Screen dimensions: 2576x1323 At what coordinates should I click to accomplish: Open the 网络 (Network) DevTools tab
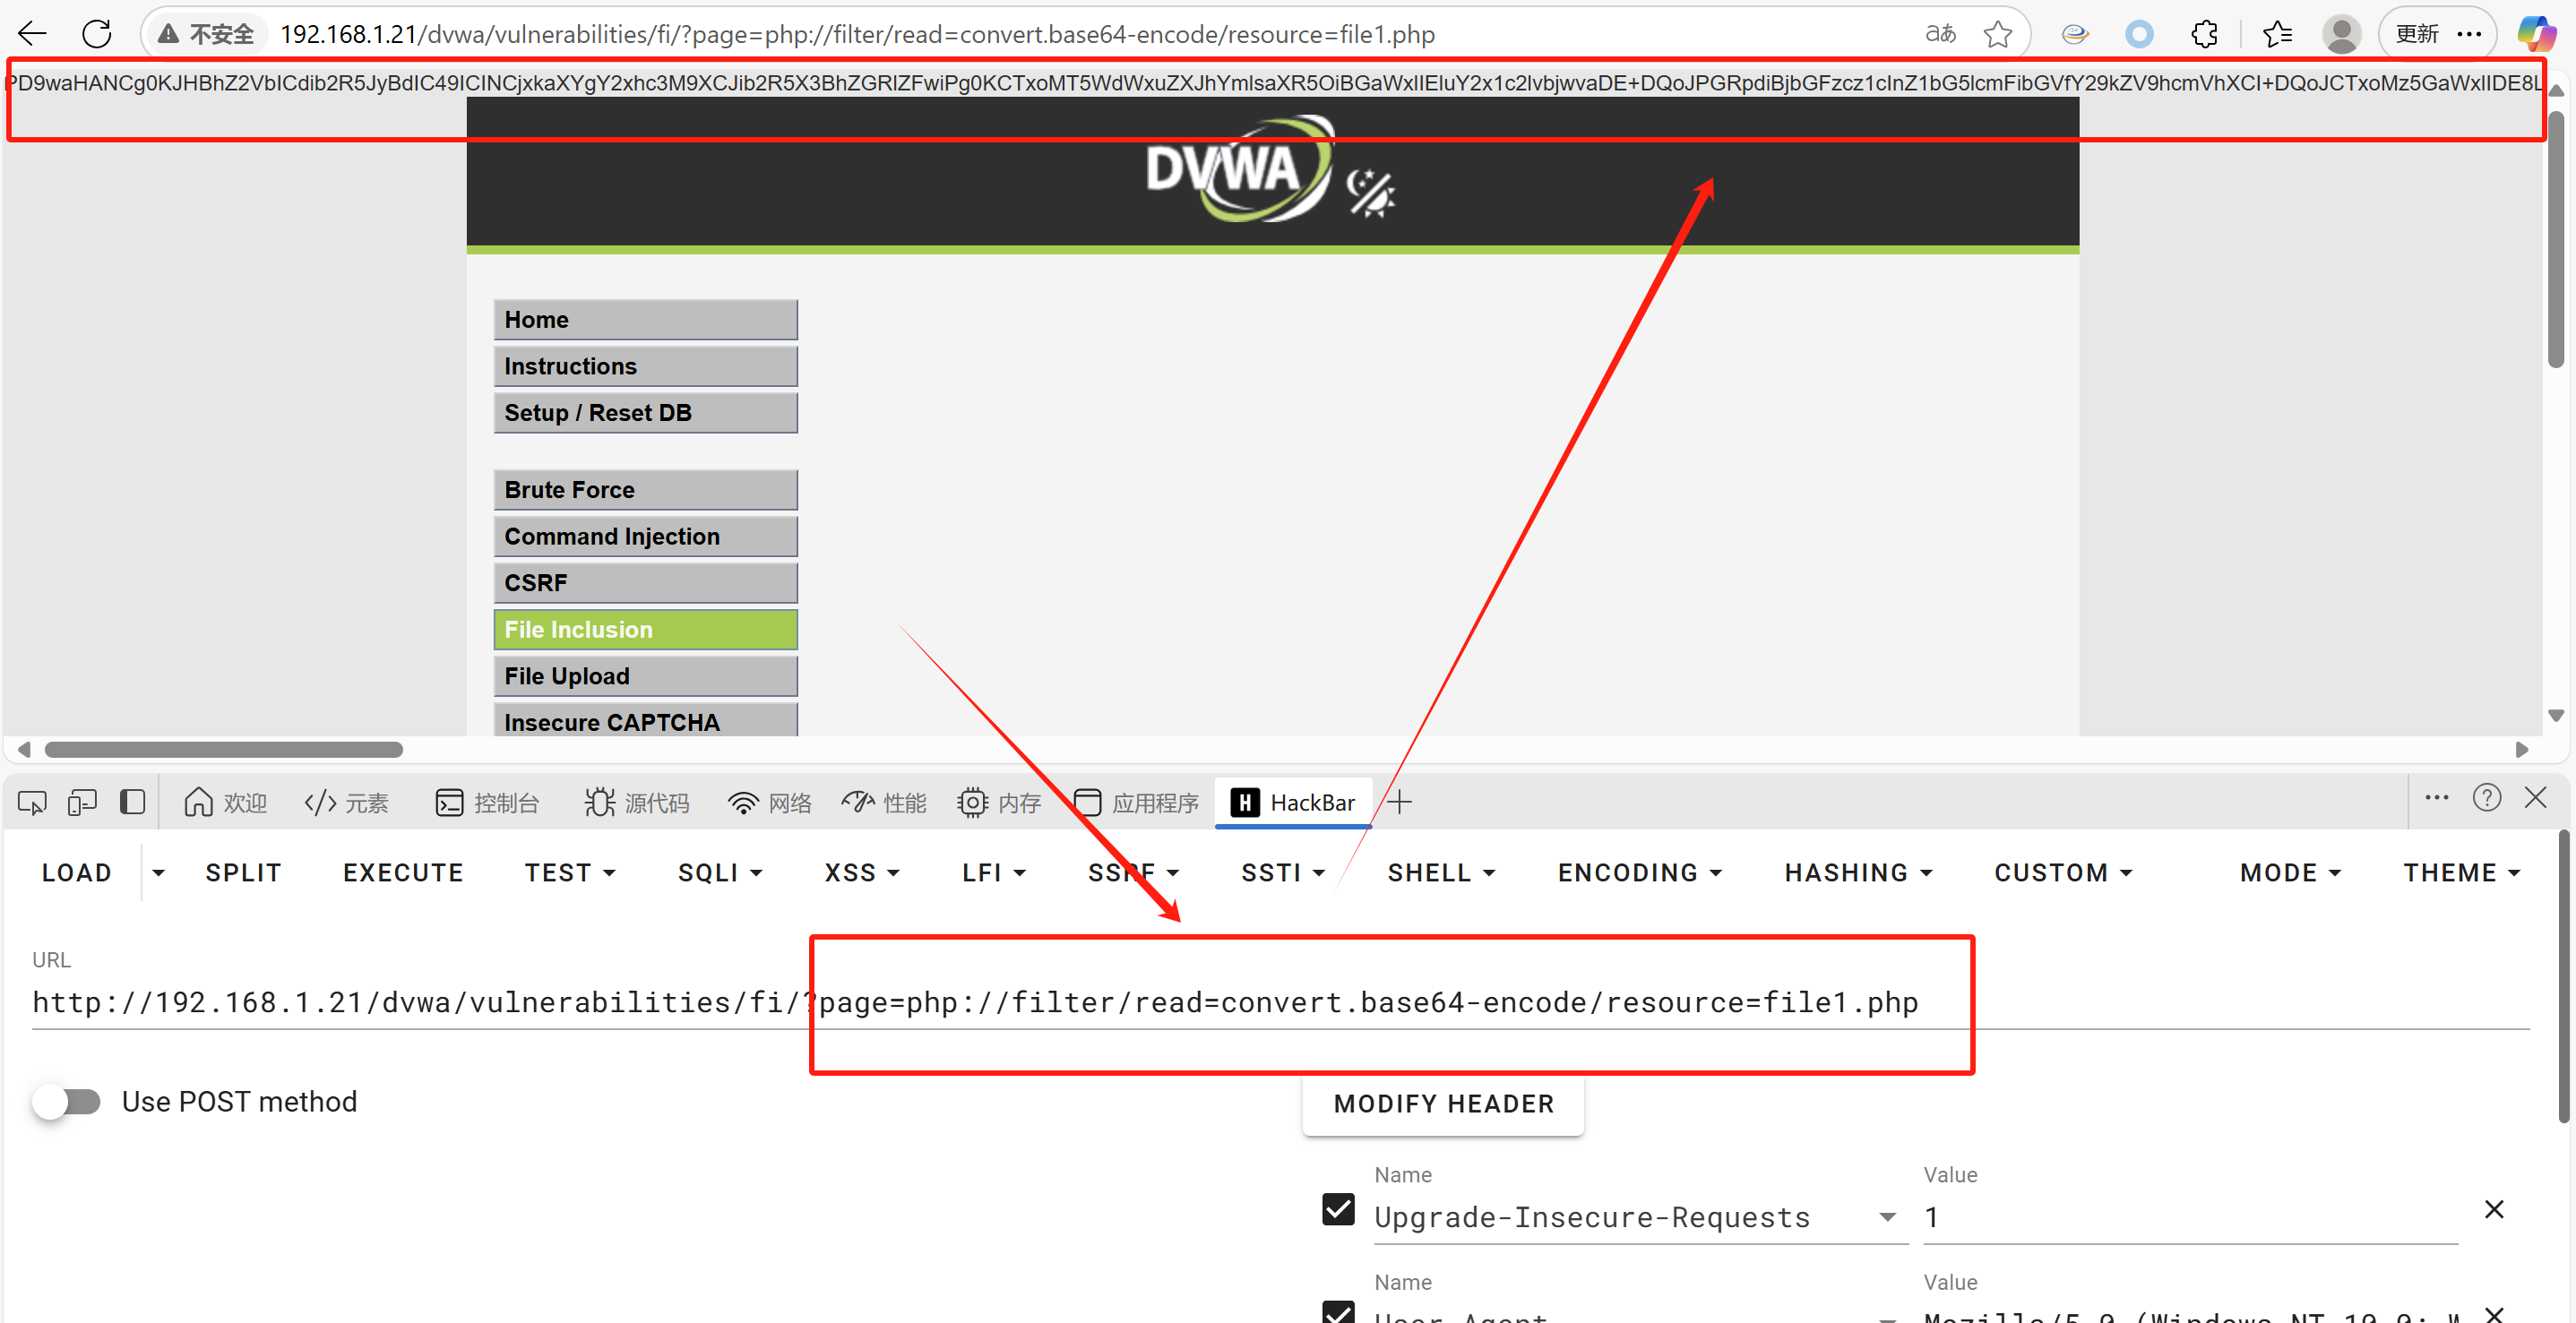769,803
